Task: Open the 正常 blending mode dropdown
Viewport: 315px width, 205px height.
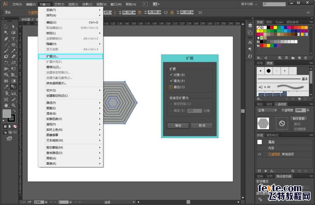Action: [267, 110]
